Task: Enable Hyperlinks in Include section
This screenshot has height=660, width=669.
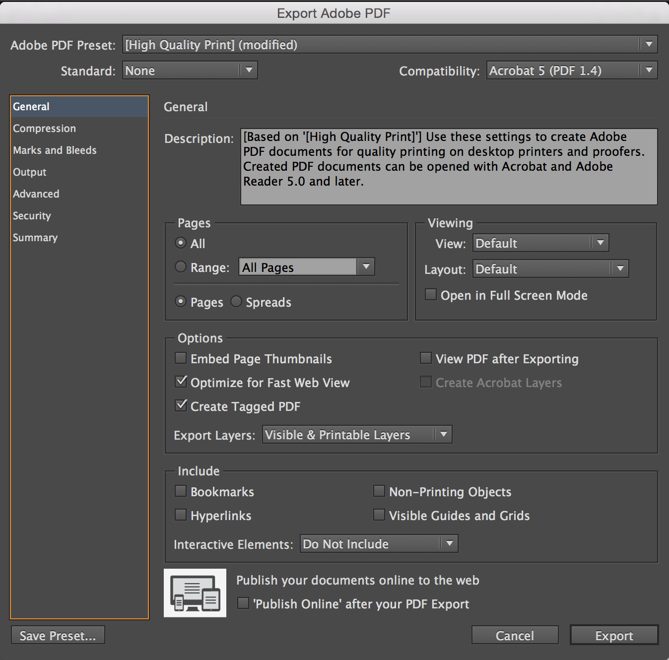Action: pyautogui.click(x=181, y=515)
